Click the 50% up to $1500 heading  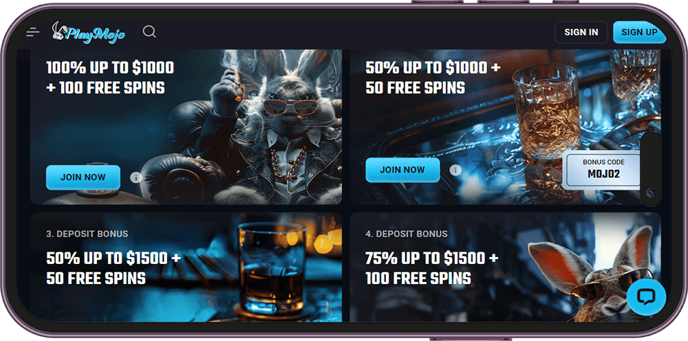[x=114, y=268]
